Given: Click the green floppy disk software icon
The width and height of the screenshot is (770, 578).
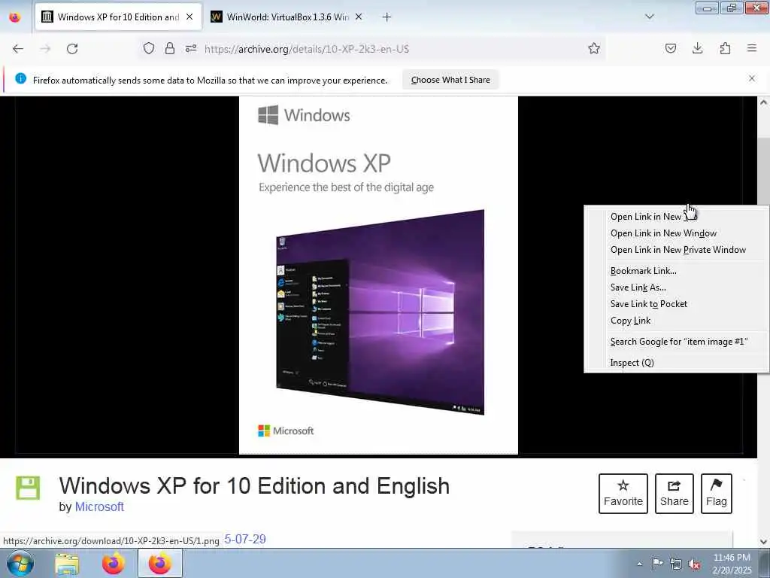Looking at the screenshot, I should [28, 488].
